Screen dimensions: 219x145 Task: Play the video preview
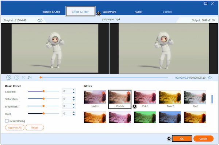click(9, 77)
